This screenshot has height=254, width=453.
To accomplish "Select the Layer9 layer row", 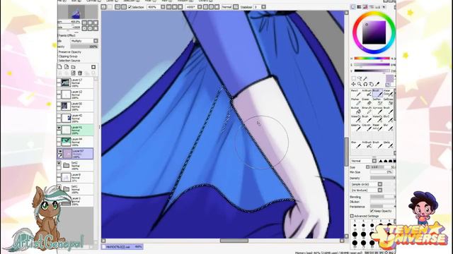I will [76, 177].
